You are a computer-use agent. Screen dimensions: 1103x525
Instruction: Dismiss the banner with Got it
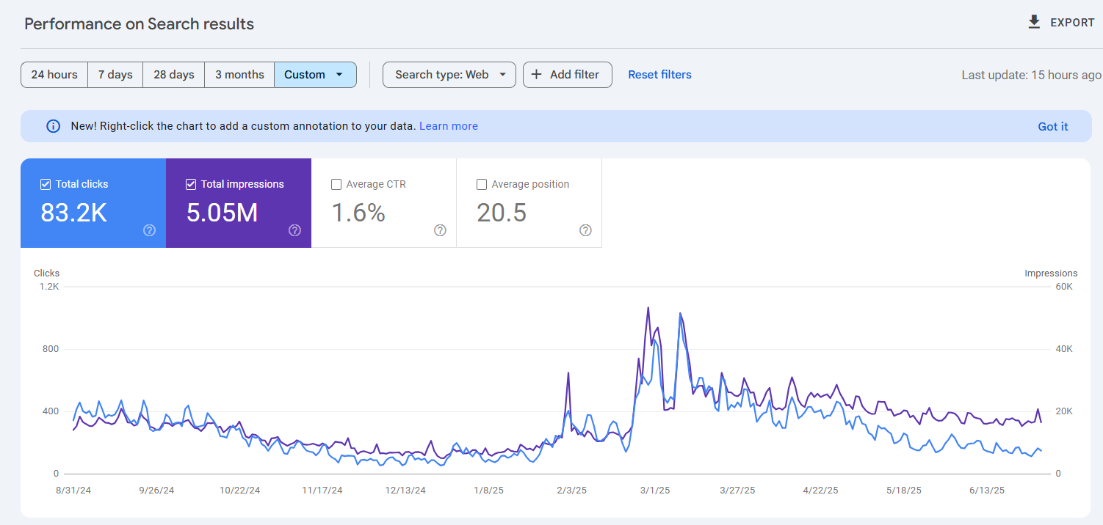point(1052,125)
